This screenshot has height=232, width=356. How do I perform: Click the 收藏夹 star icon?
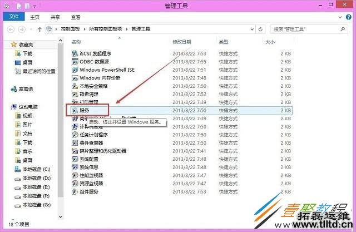point(14,45)
